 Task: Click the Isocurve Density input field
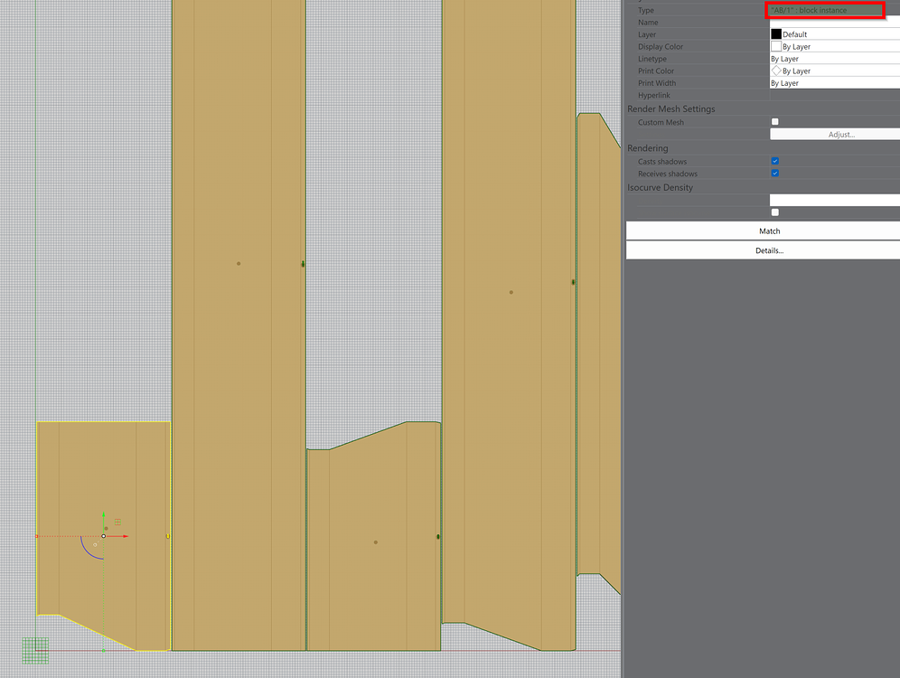(835, 200)
